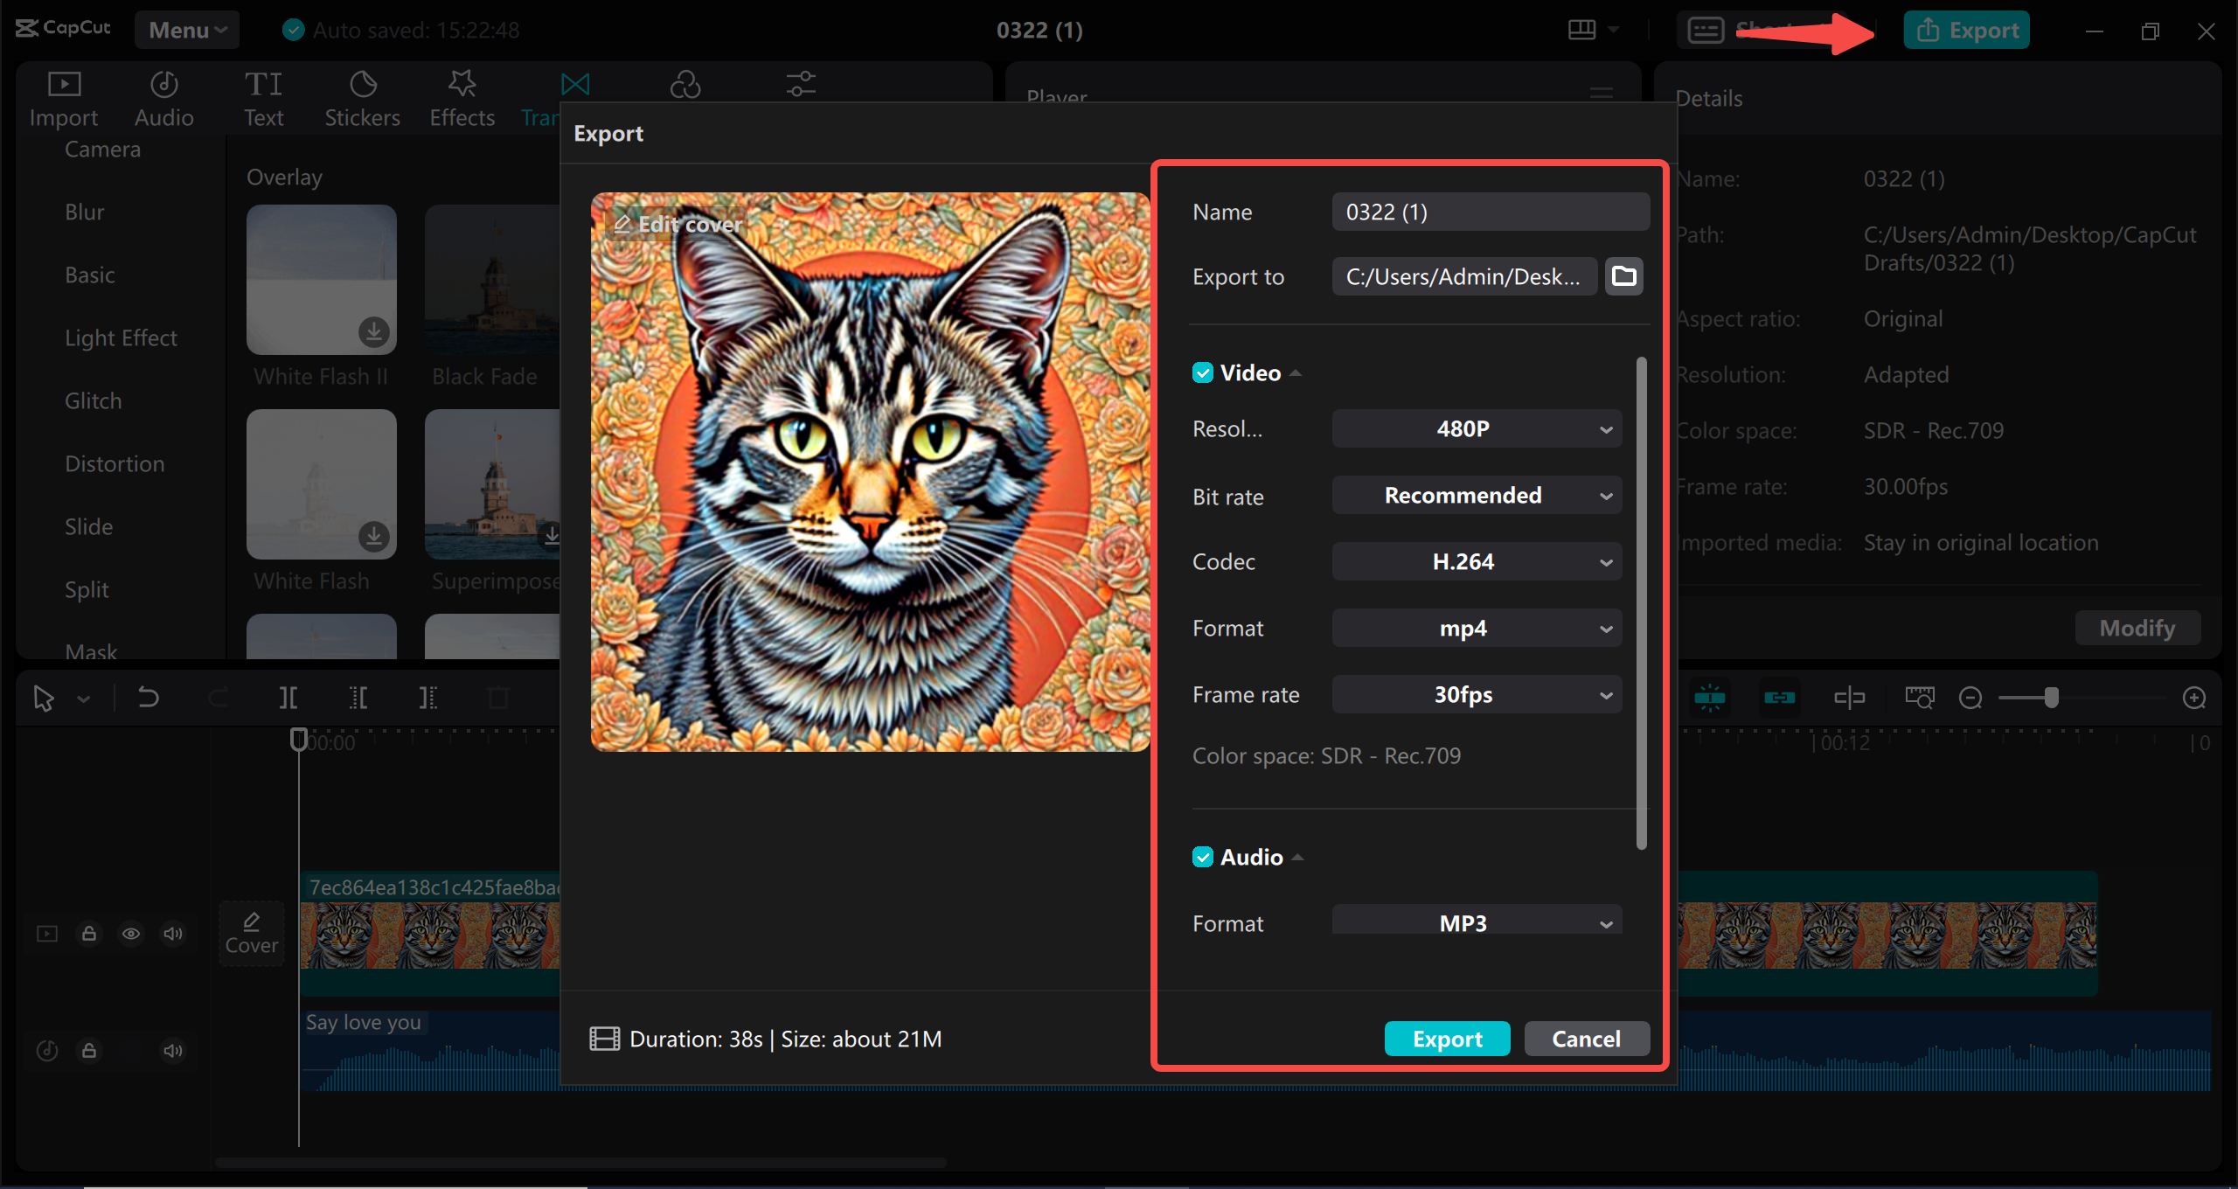Click the Export button in the dialog
Viewport: 2238px width, 1189px height.
[1447, 1039]
